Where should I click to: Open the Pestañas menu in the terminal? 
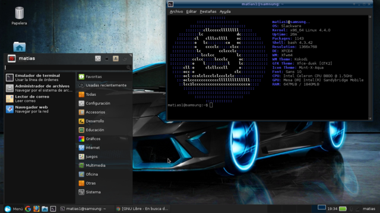click(x=208, y=12)
